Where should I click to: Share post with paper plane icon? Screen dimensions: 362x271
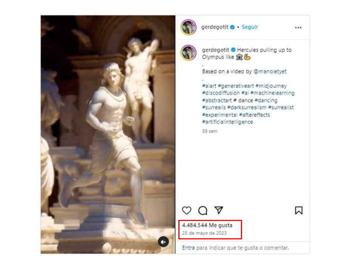(x=219, y=210)
